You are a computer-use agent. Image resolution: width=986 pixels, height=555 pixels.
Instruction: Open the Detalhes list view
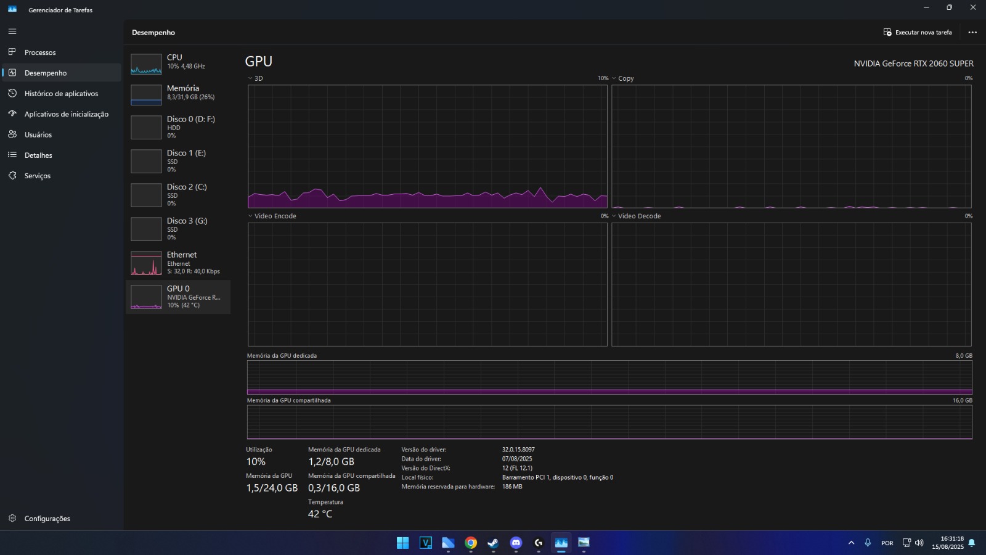[38, 155]
